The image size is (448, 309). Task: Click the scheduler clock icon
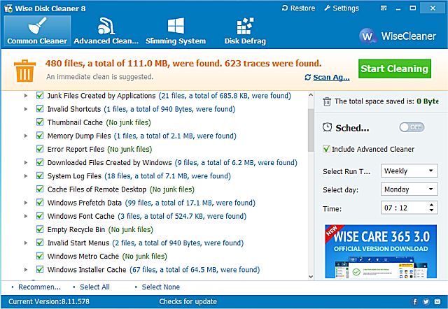pyautogui.click(x=327, y=127)
